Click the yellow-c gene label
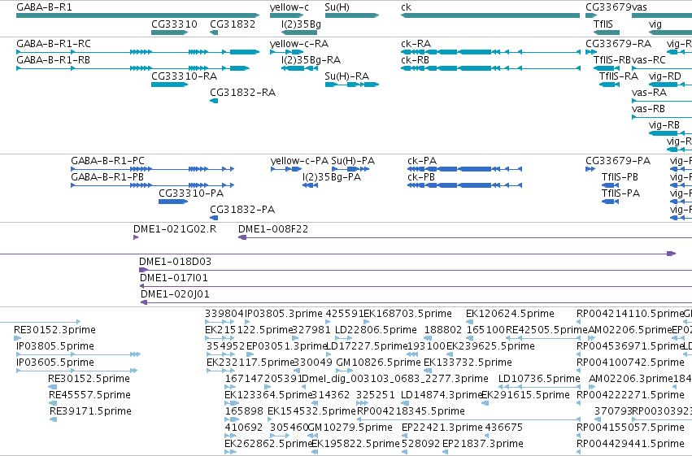This screenshot has height=456, width=692. [x=289, y=7]
